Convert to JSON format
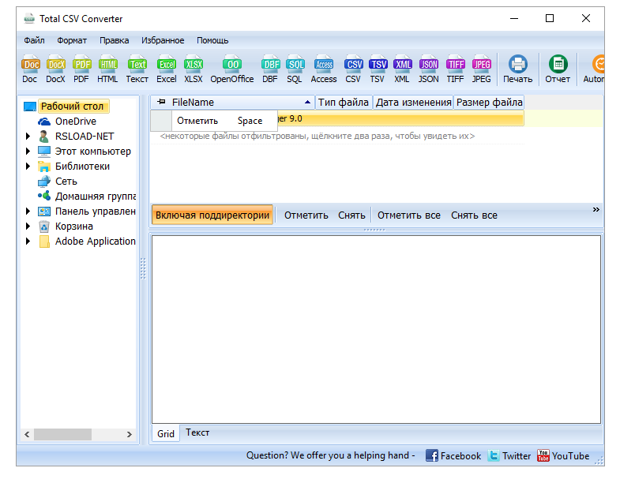 coord(429,69)
